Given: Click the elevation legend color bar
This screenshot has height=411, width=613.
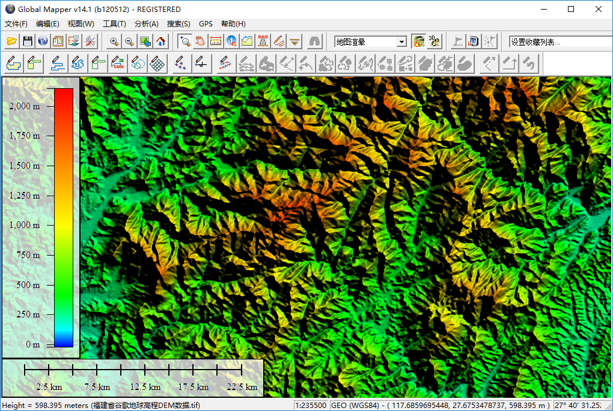Looking at the screenshot, I should pos(64,217).
